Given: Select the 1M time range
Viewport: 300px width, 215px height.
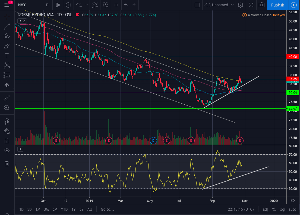Looking at the screenshot, I should [x=38, y=209].
